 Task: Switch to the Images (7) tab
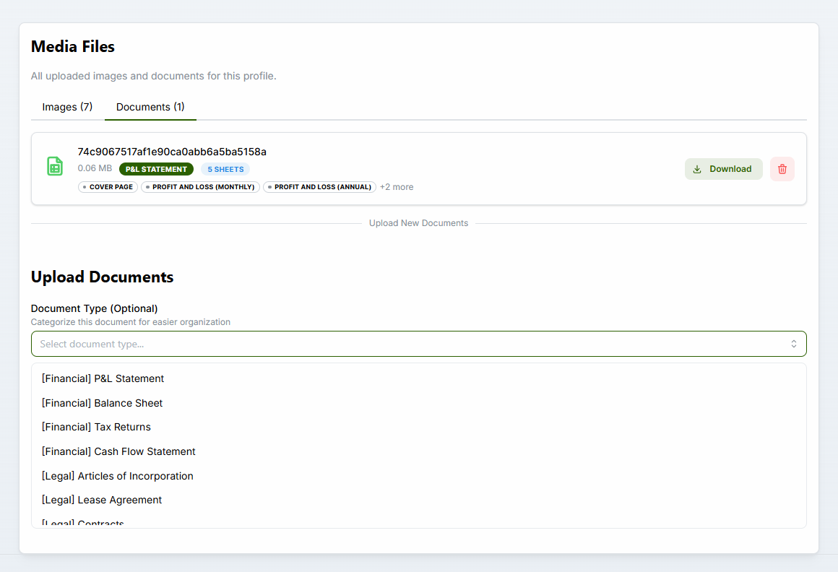67,106
